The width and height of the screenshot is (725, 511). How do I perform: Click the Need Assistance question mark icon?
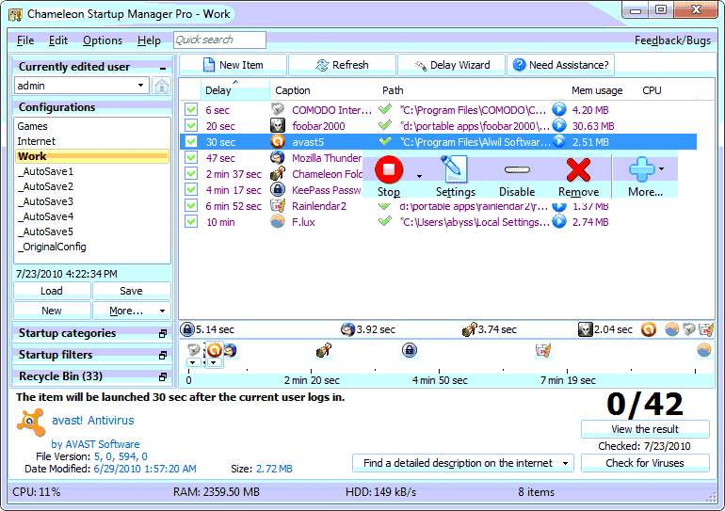click(519, 65)
